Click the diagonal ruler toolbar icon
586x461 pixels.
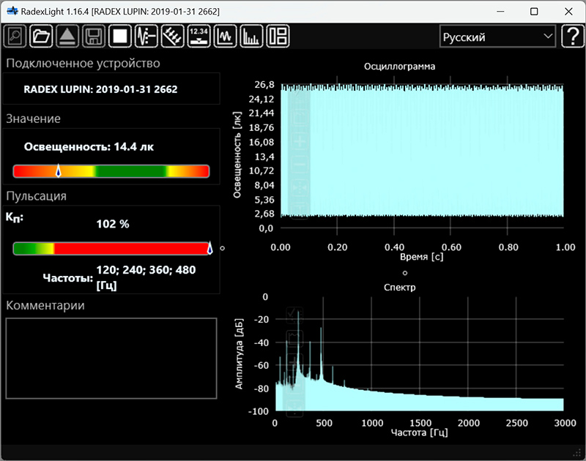pos(172,36)
